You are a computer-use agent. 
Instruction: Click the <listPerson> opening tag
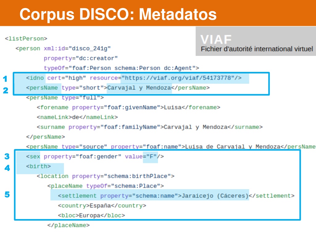[x=26, y=39]
